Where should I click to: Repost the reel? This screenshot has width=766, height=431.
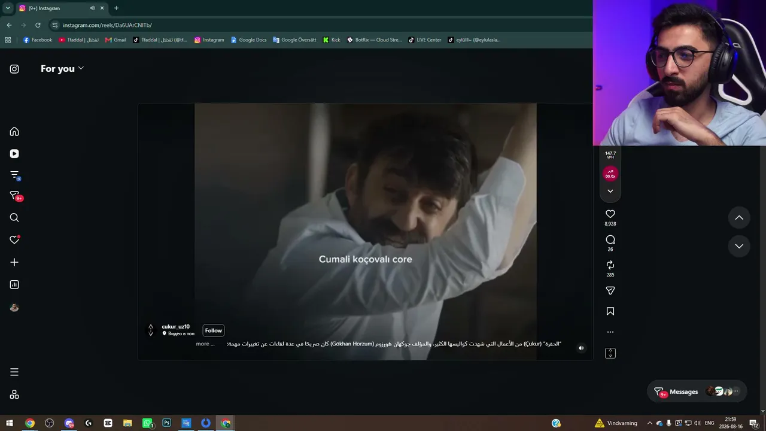click(x=610, y=265)
